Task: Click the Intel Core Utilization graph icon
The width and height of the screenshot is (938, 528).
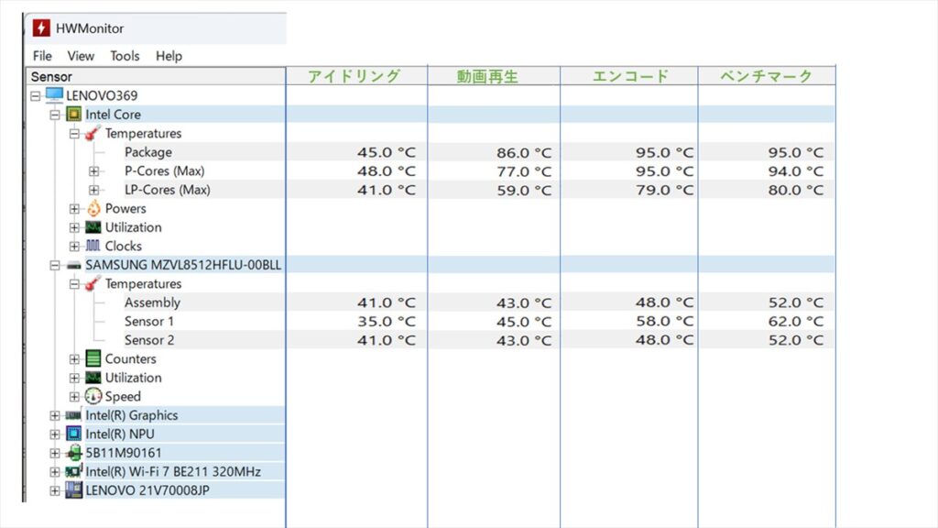Action: click(93, 227)
